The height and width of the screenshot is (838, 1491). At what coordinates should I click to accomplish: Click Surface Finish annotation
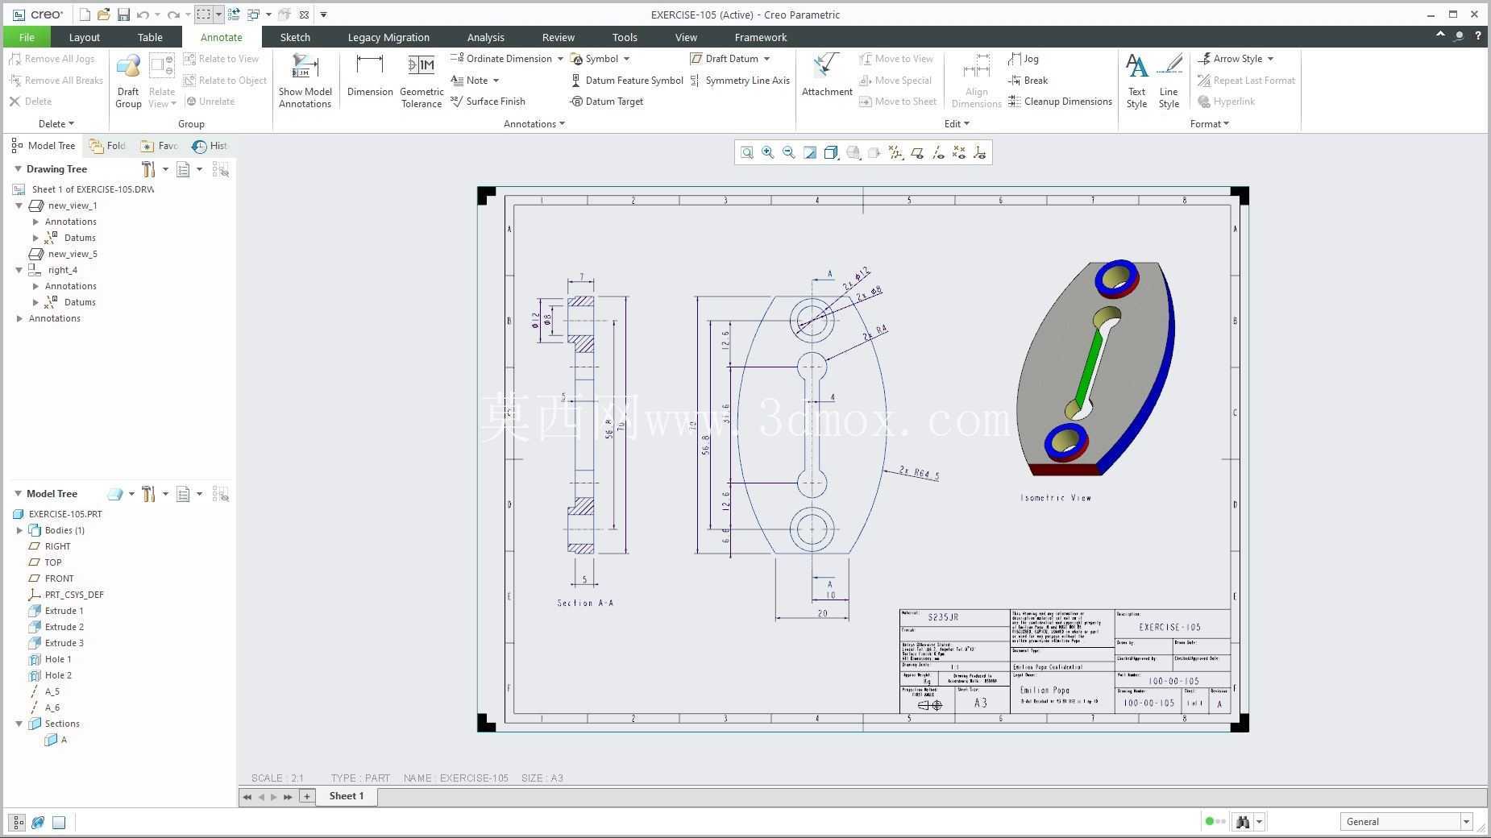[x=488, y=102]
